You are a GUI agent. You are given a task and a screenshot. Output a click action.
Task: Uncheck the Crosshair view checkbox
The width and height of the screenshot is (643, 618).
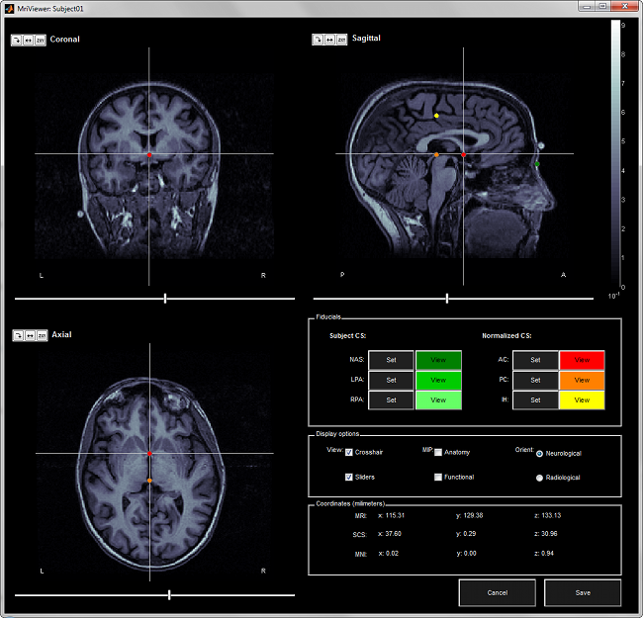tap(349, 453)
